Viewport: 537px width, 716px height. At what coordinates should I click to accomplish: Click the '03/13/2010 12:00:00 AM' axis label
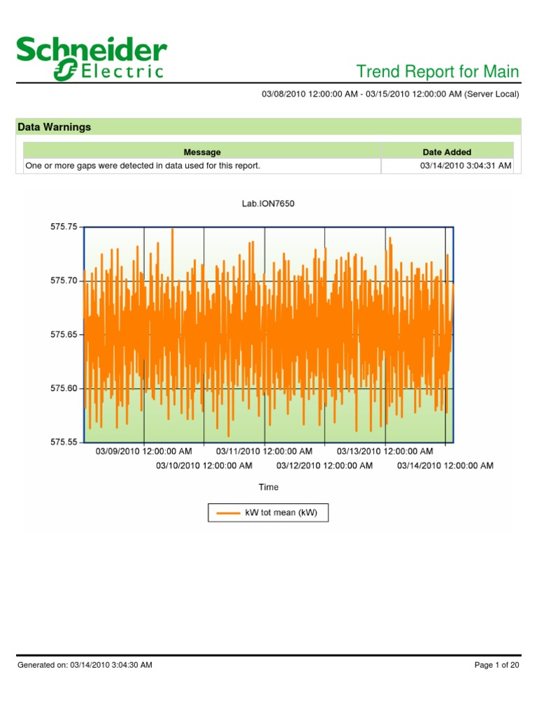[x=385, y=451]
